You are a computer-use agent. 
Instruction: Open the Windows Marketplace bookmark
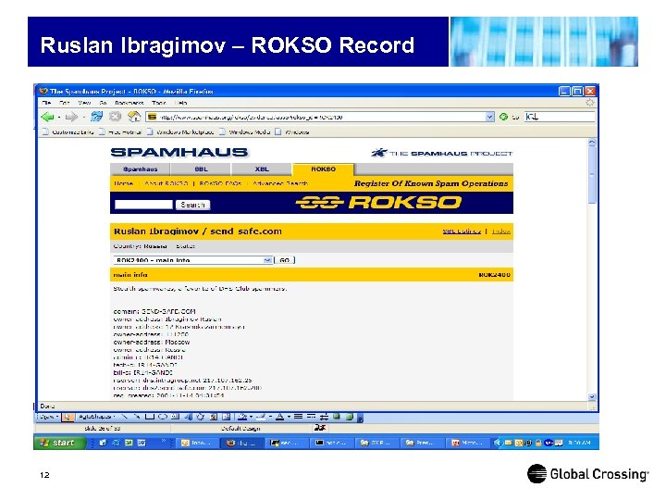click(x=180, y=132)
